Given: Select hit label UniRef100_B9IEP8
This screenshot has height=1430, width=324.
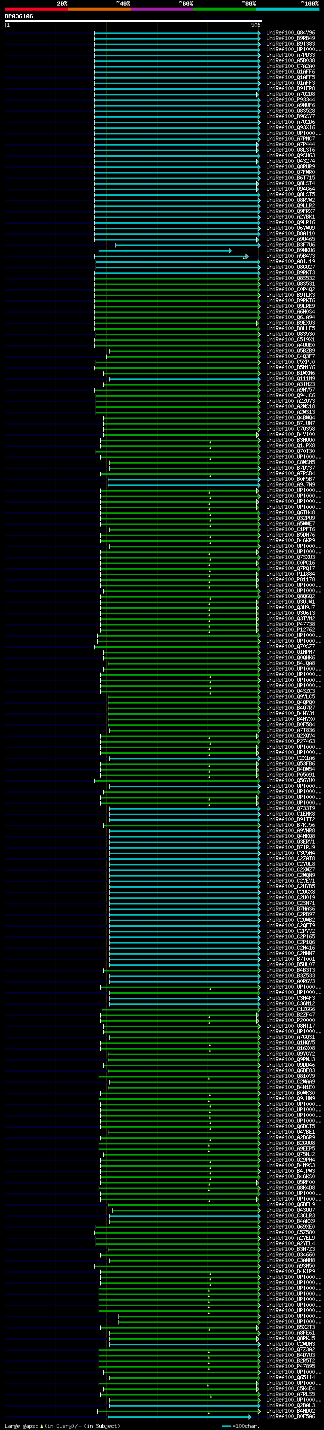Looking at the screenshot, I should [x=290, y=88].
